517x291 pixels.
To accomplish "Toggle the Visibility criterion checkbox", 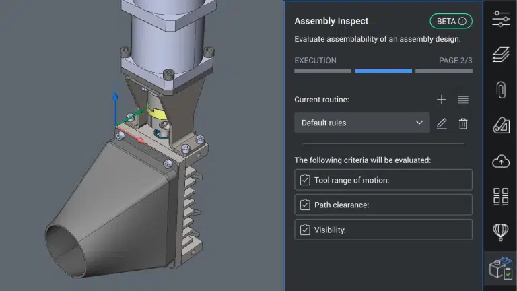I will pos(305,230).
